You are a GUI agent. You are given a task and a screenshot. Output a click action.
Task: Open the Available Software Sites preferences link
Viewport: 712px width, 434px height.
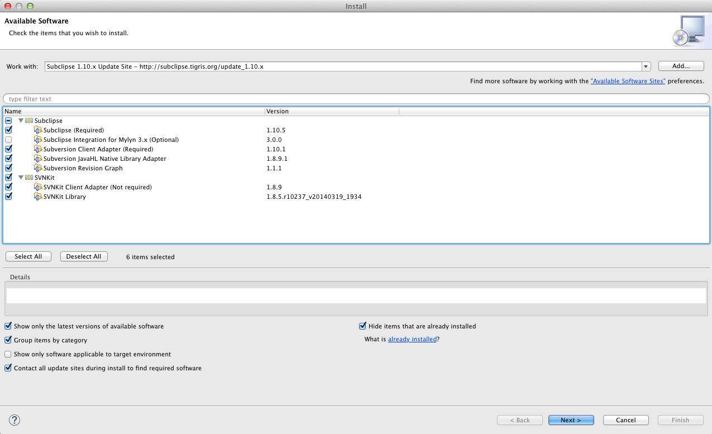(628, 81)
